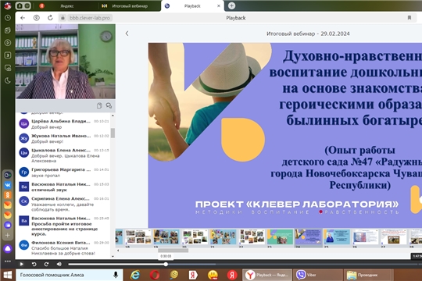Click the Alice microphone icon on taskbar
422x281 pixels.
(x=116, y=275)
